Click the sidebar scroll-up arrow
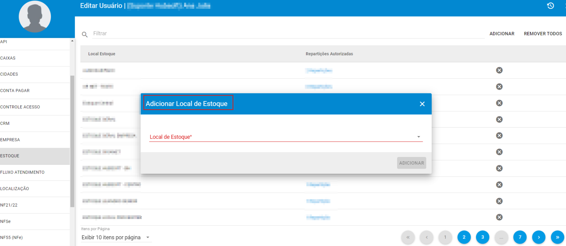This screenshot has height=246, width=566. pos(72,41)
